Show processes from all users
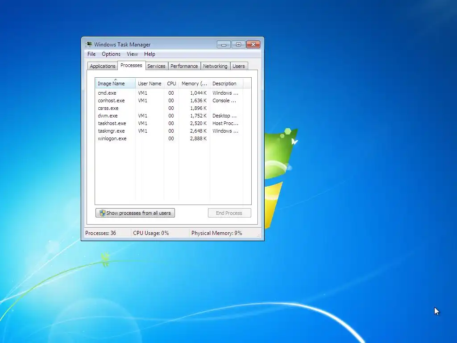 [x=135, y=213]
